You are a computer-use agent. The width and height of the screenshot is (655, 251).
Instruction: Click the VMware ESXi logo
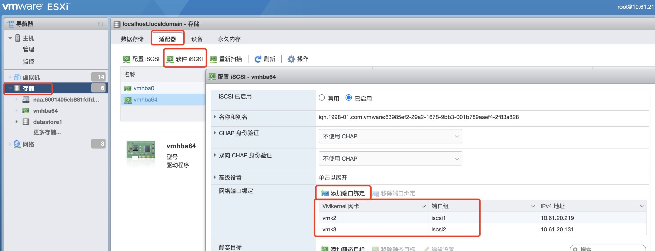point(36,6)
